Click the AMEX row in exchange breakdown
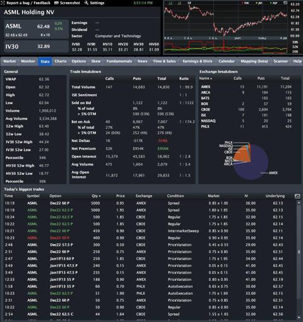Image resolution: width=303 pixels, height=322 pixels. 249,86
